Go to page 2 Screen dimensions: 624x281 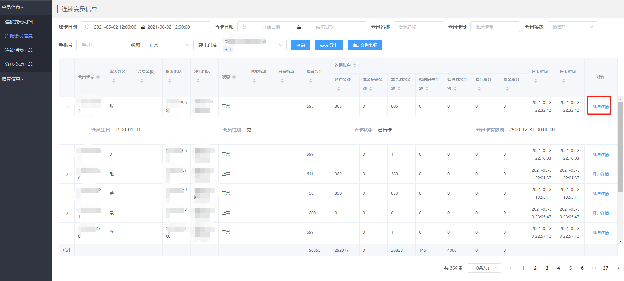tap(535, 268)
